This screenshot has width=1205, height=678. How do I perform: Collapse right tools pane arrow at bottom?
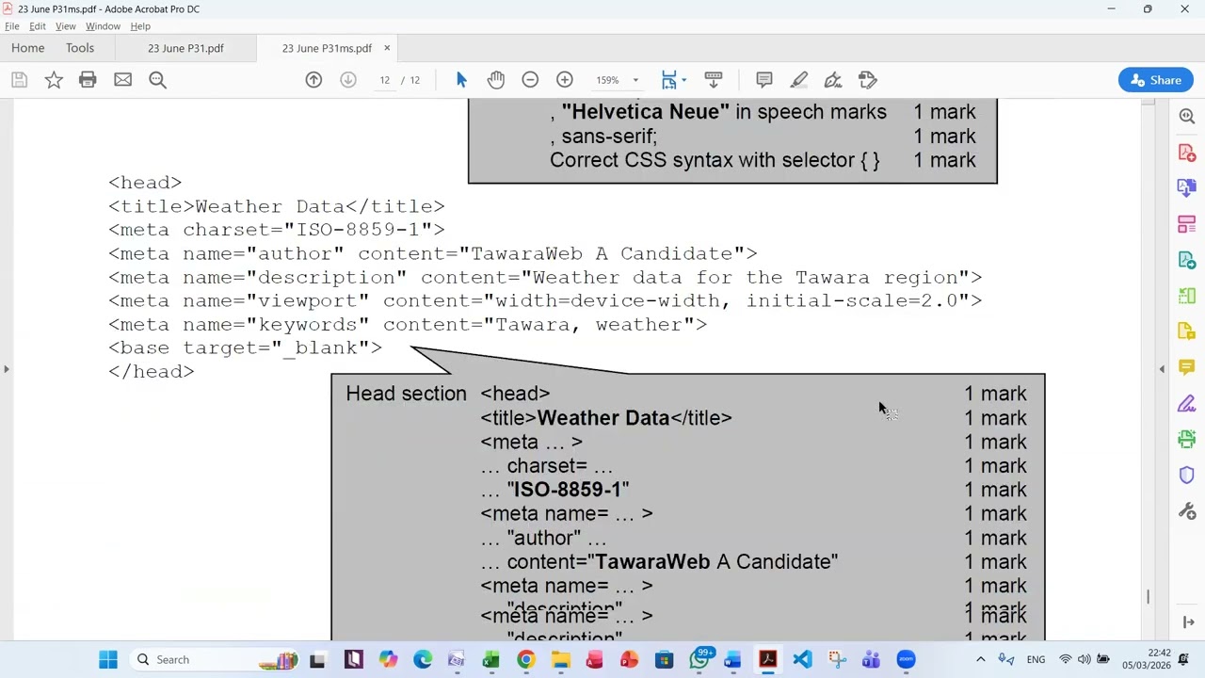pos(1187,622)
